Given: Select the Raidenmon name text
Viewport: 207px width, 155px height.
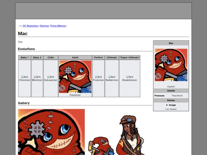Looking at the screenshot, I should pyautogui.click(x=112, y=80).
